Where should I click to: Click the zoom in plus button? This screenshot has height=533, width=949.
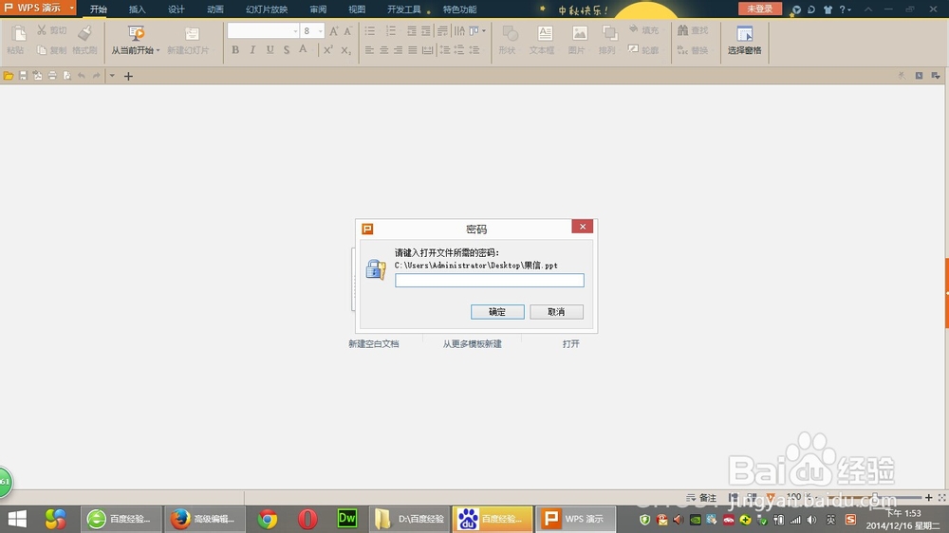point(928,497)
